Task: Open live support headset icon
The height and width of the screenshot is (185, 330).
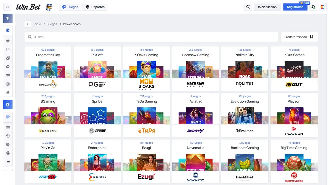Action: pyautogui.click(x=313, y=7)
